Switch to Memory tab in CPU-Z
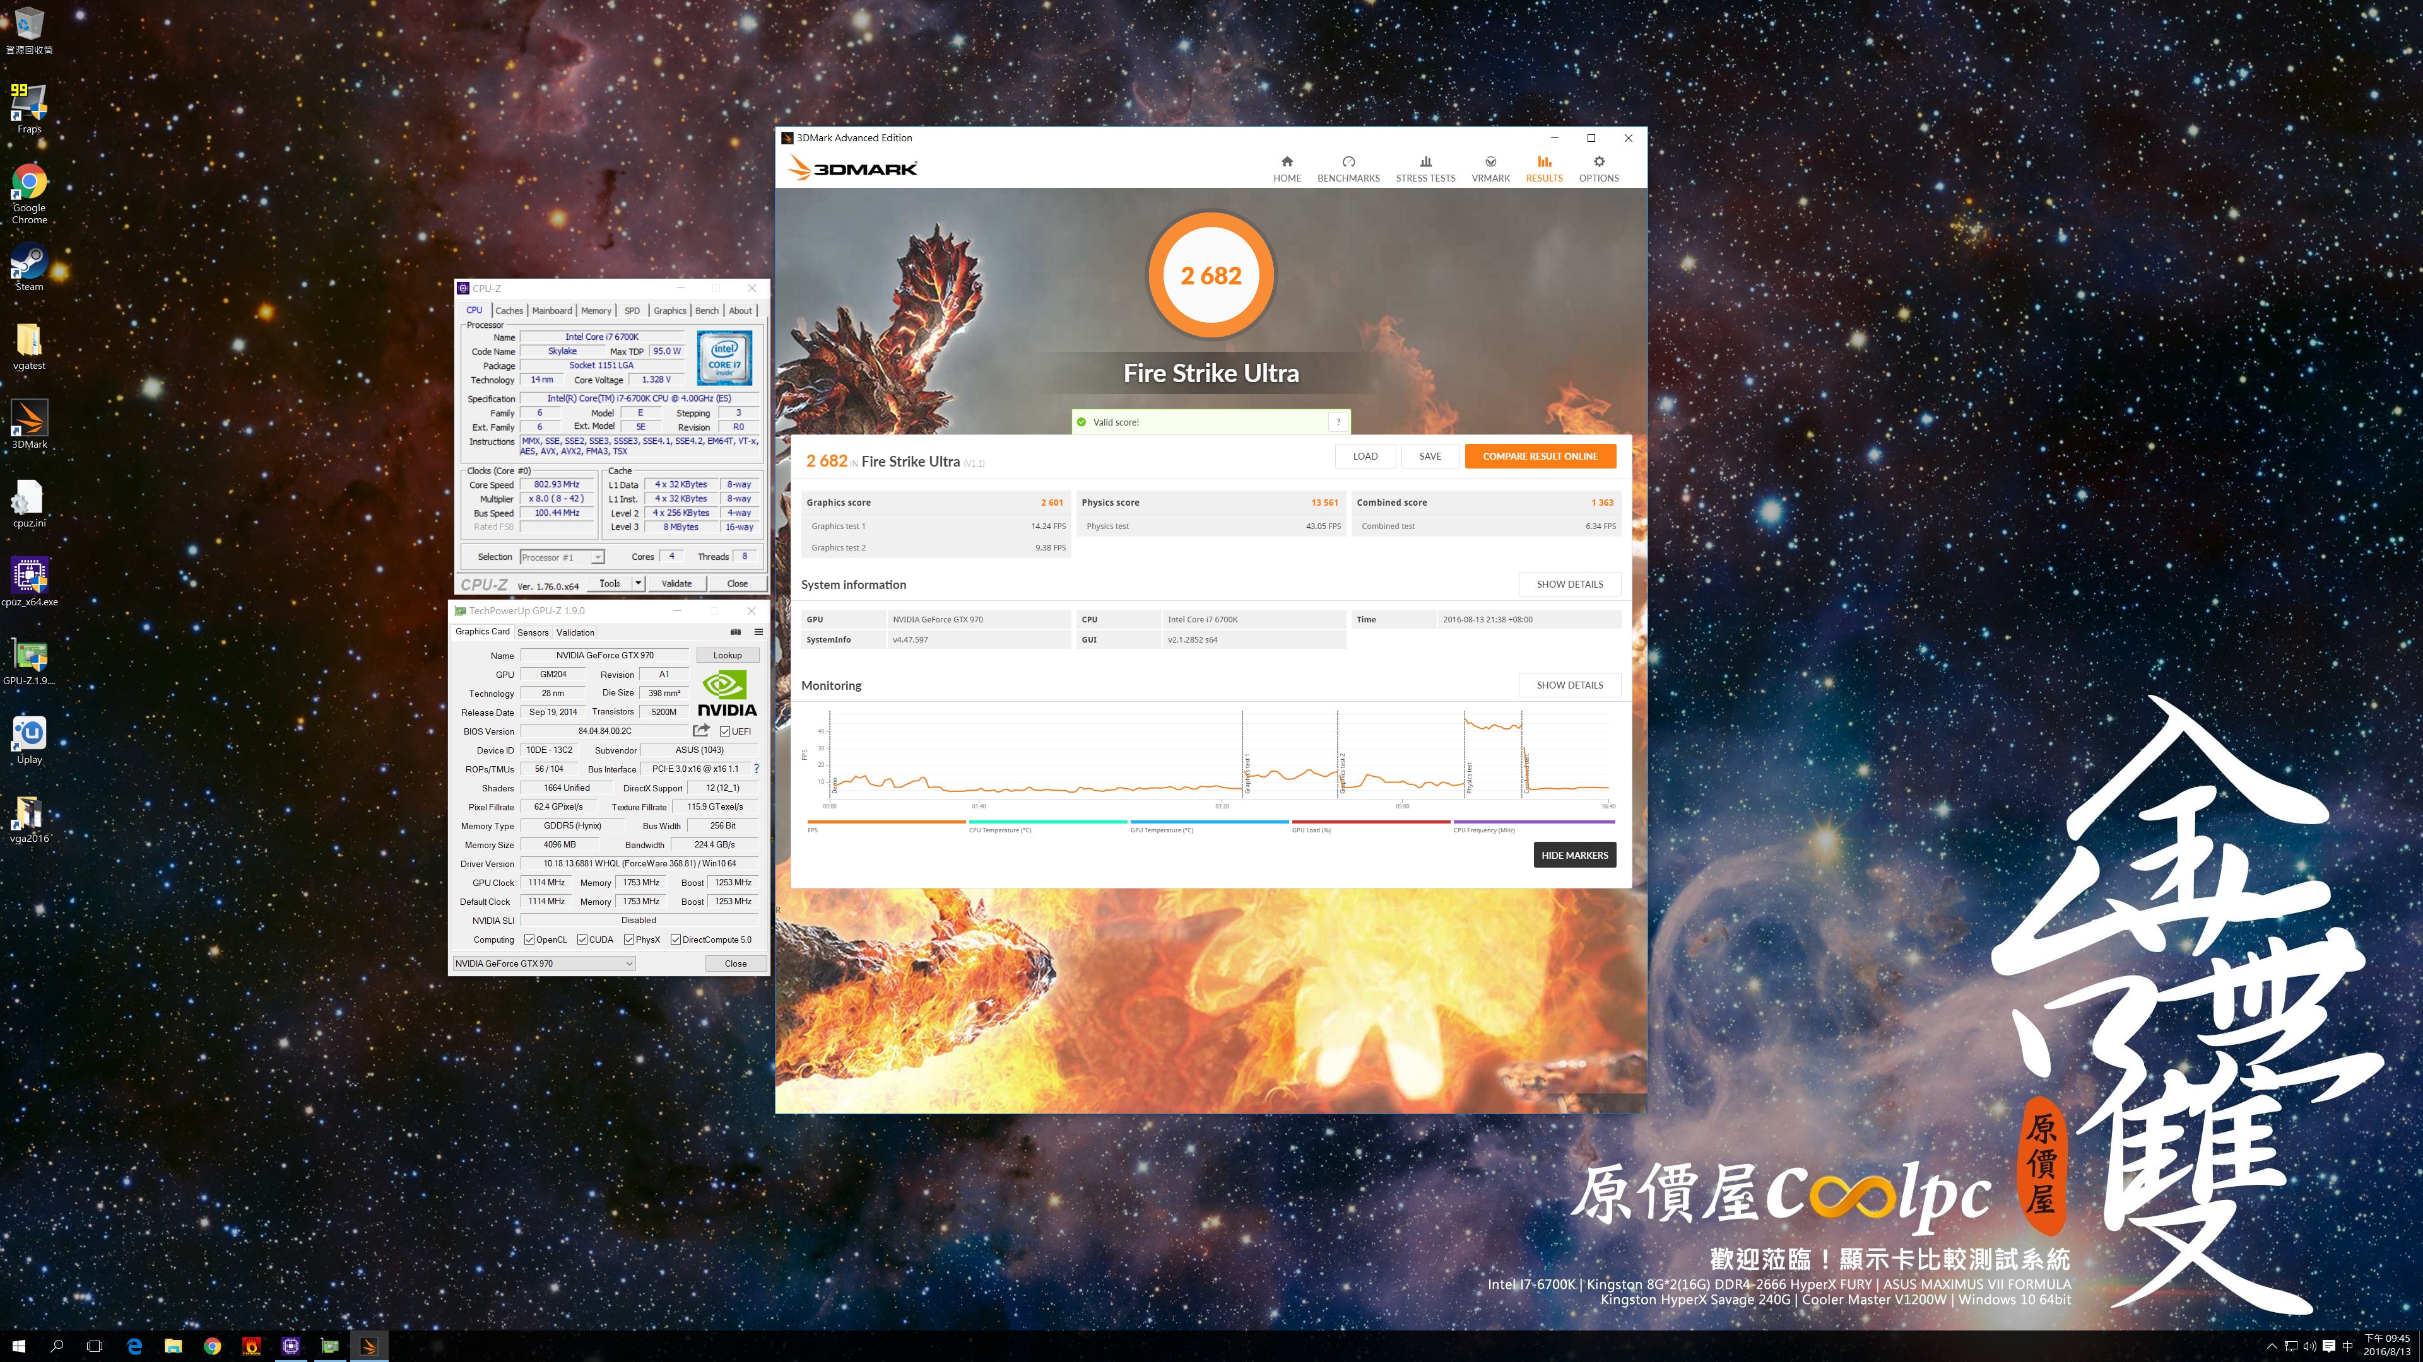The width and height of the screenshot is (2423, 1362). (x=596, y=310)
